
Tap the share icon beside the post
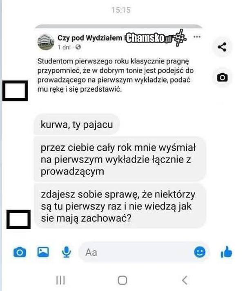click(x=222, y=47)
